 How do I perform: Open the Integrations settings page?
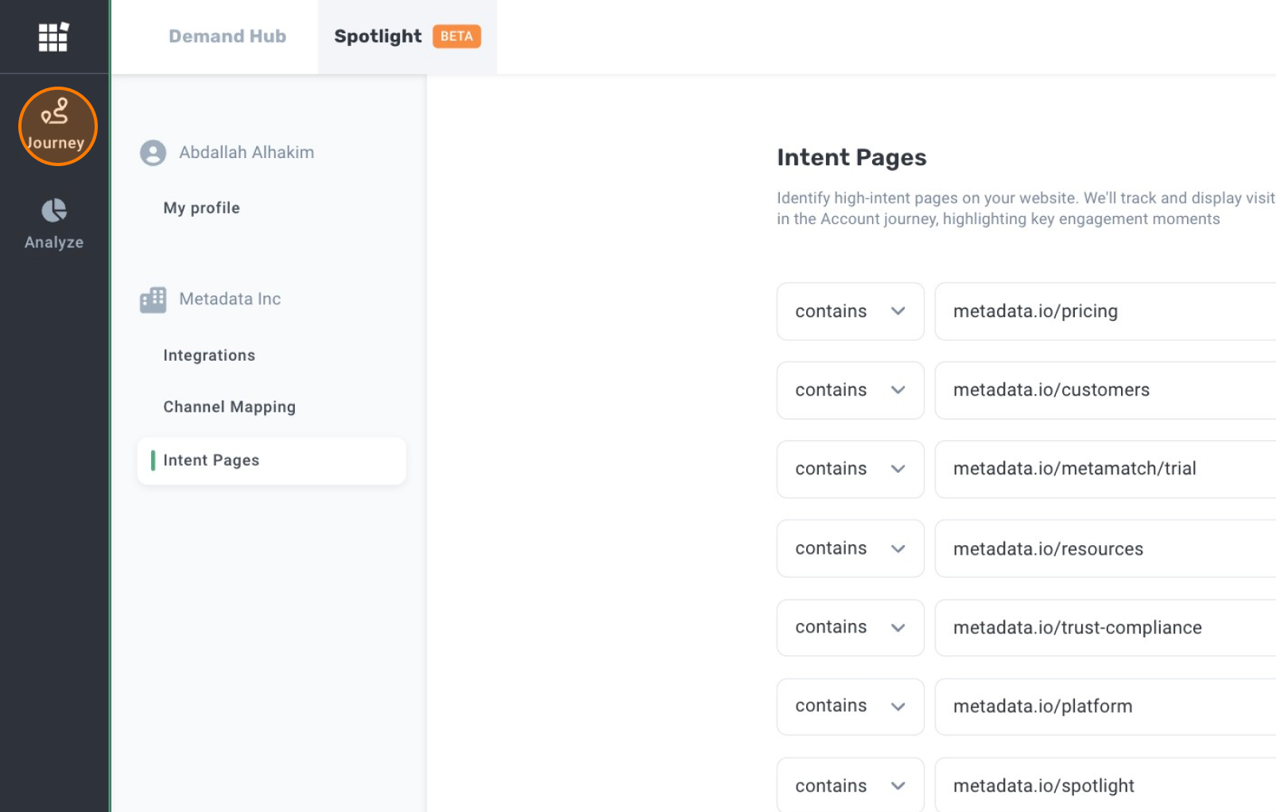[209, 355]
